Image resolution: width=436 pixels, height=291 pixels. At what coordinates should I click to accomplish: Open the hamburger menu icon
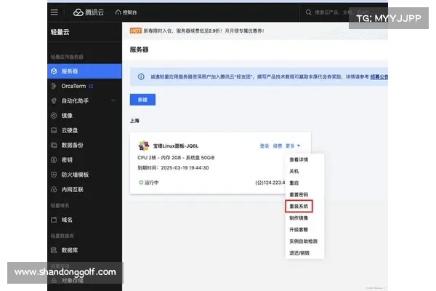point(54,12)
